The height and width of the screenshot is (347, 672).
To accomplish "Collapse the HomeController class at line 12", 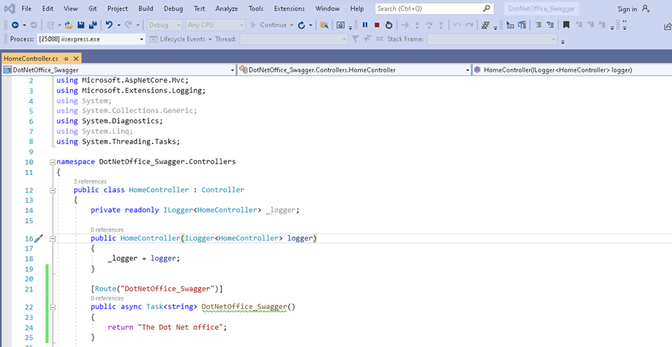I will pyautogui.click(x=53, y=191).
